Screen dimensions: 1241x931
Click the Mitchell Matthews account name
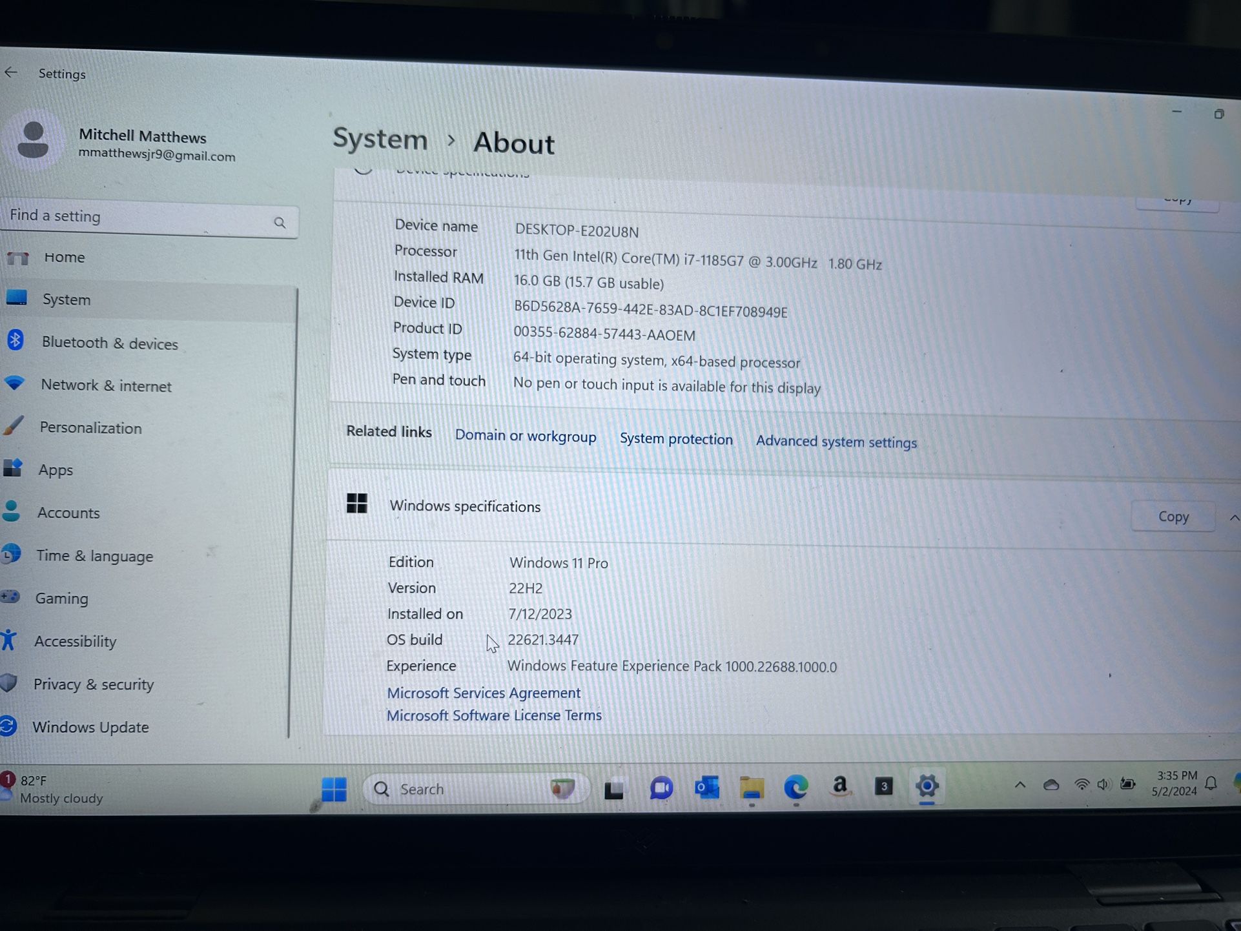142,136
